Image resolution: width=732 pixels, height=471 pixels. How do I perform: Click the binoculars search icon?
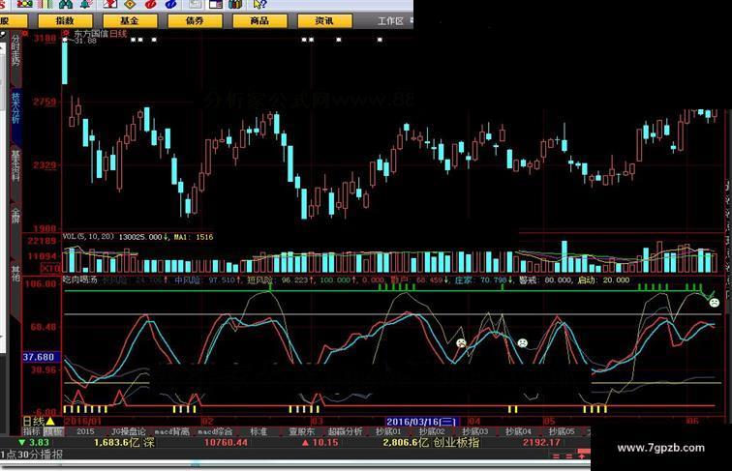tap(66, 4)
